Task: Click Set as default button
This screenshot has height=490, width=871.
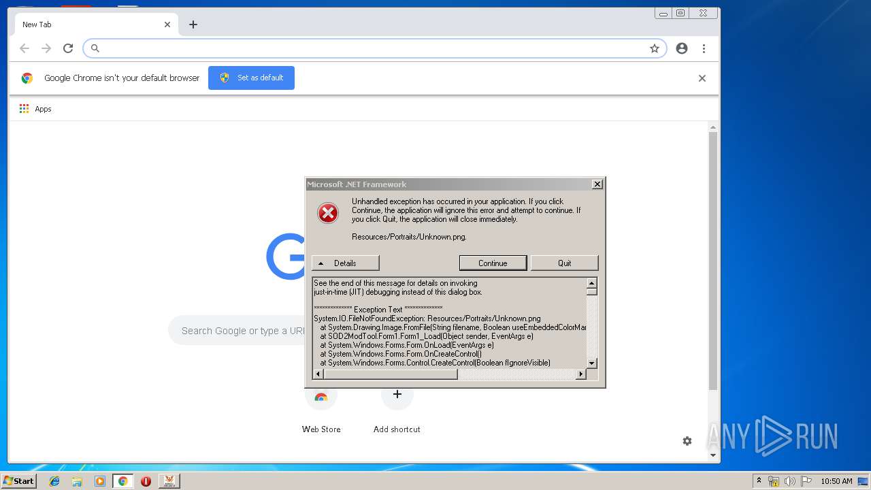Action: [x=251, y=78]
